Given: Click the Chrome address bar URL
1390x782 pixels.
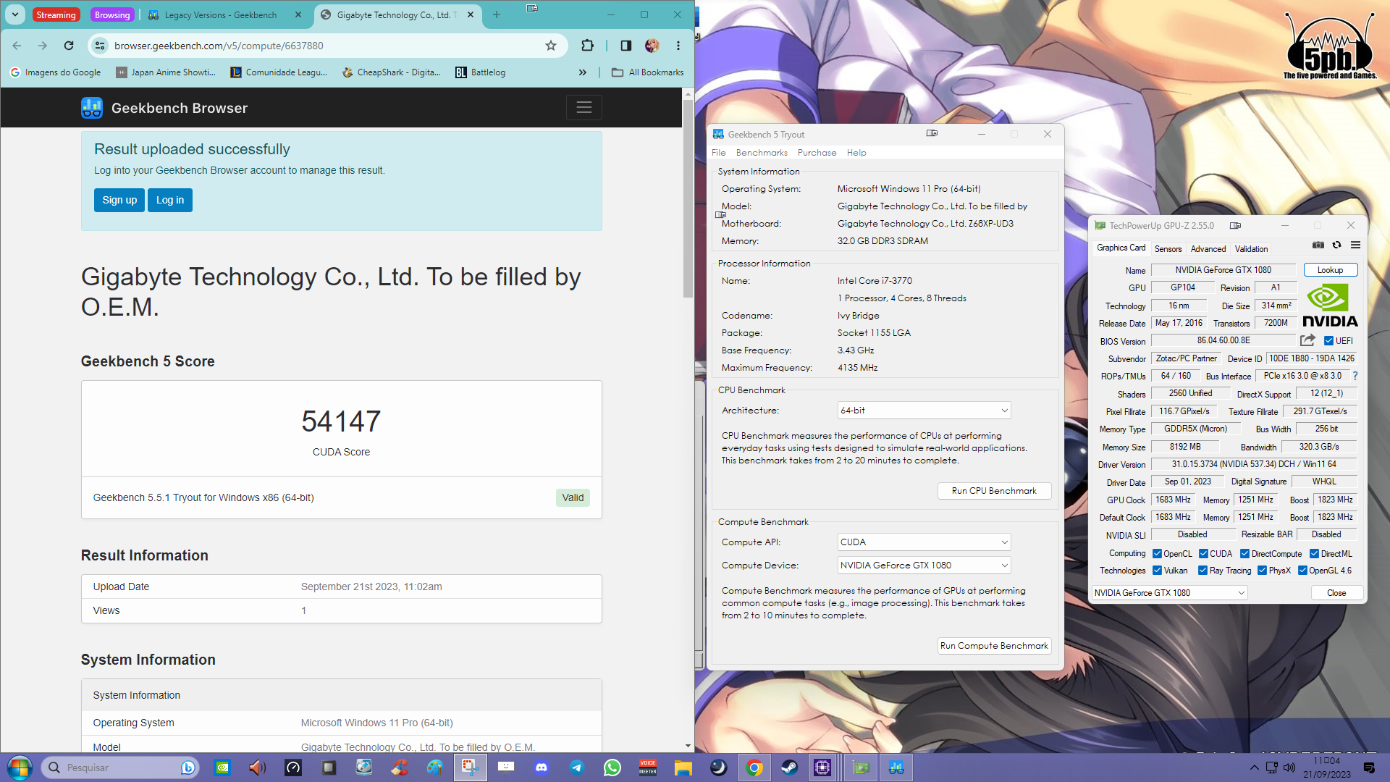Looking at the screenshot, I should point(219,46).
